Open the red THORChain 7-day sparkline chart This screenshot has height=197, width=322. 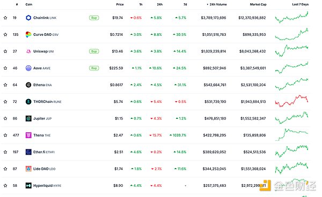[291, 101]
